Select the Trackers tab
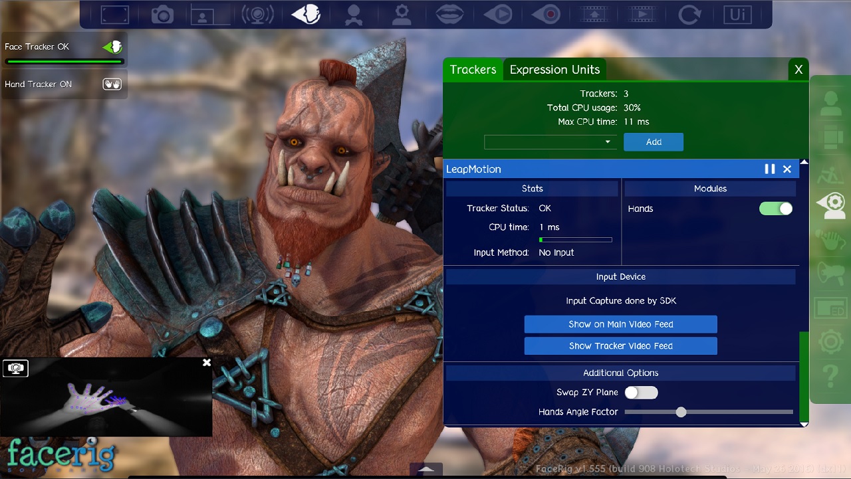 coord(472,69)
